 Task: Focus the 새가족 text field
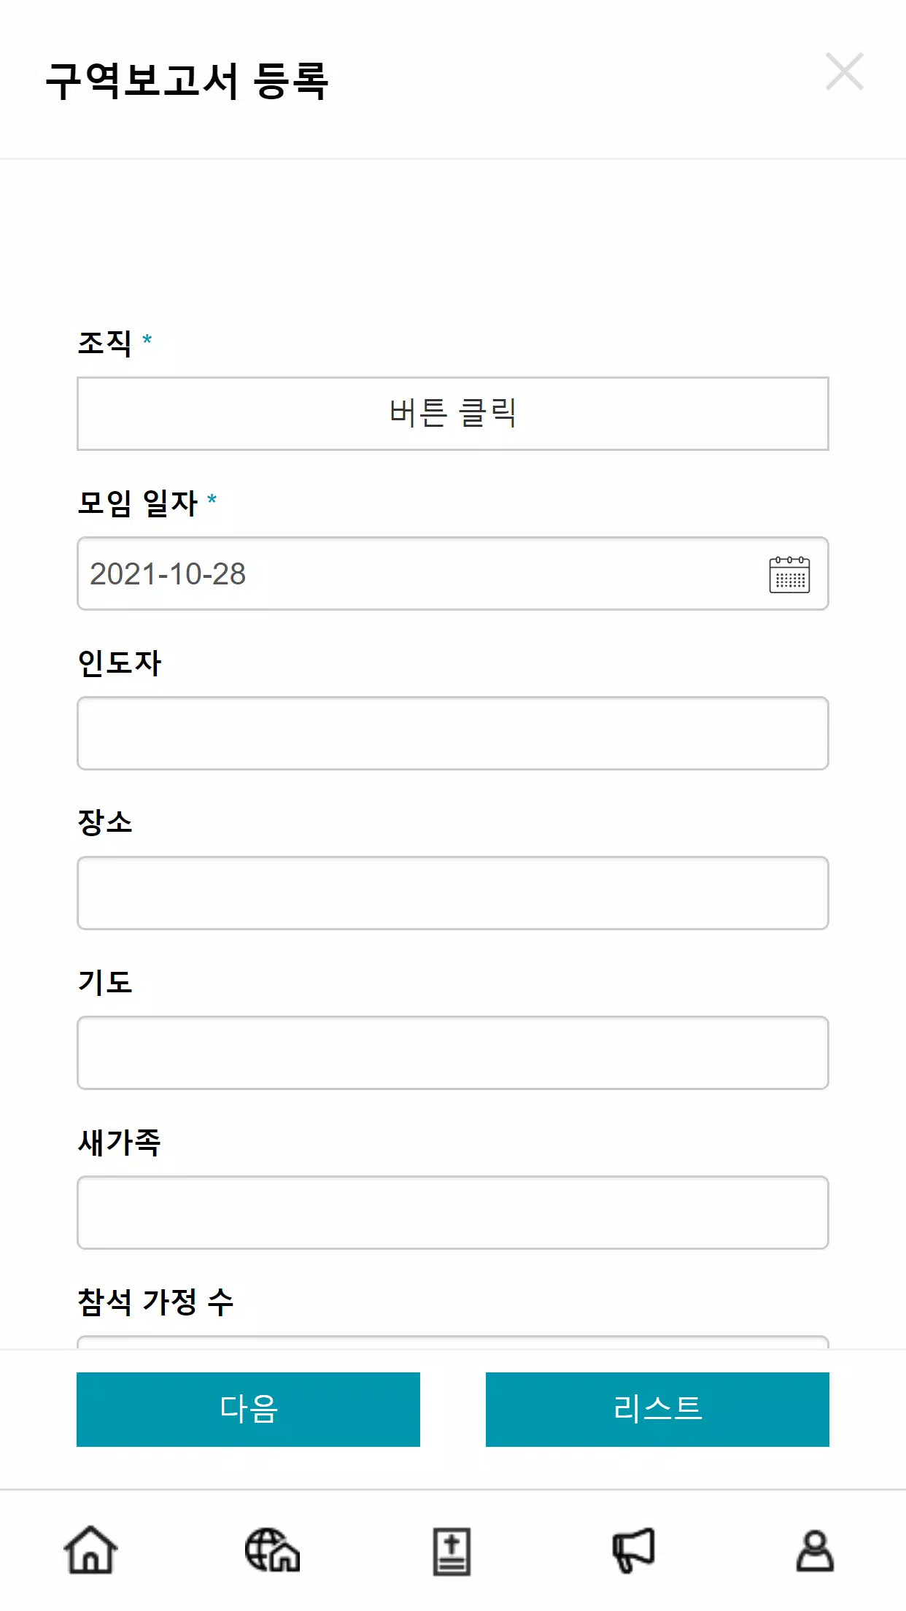point(453,1213)
